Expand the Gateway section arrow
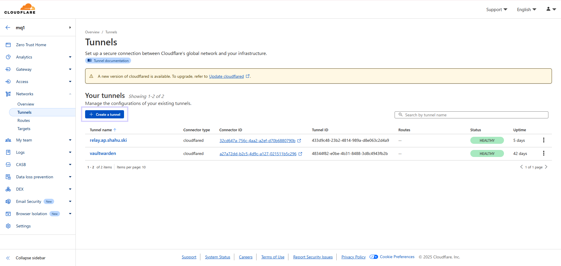Screen dimensions: 561x266 [70, 69]
